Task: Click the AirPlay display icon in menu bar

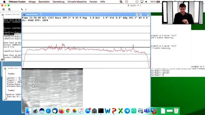Action: tap(142, 2)
